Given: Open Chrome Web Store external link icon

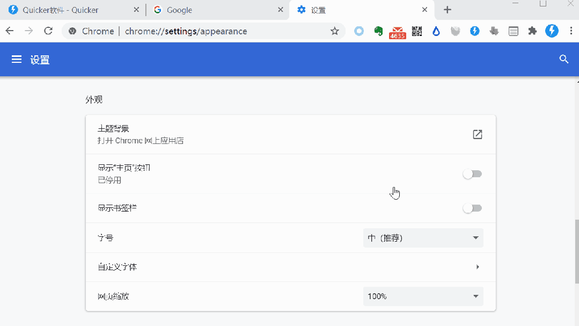Looking at the screenshot, I should [x=478, y=135].
